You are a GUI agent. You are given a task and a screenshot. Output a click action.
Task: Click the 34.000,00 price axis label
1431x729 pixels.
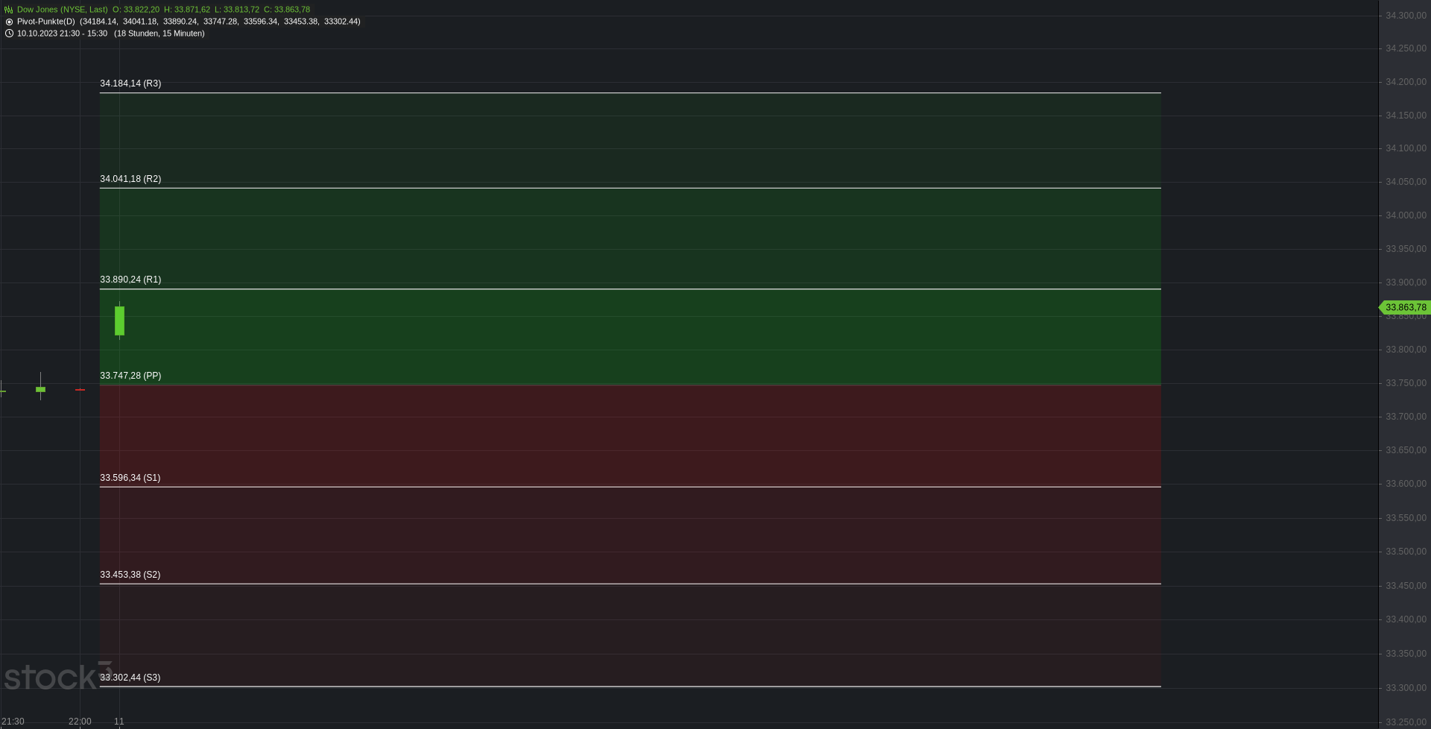tap(1406, 215)
